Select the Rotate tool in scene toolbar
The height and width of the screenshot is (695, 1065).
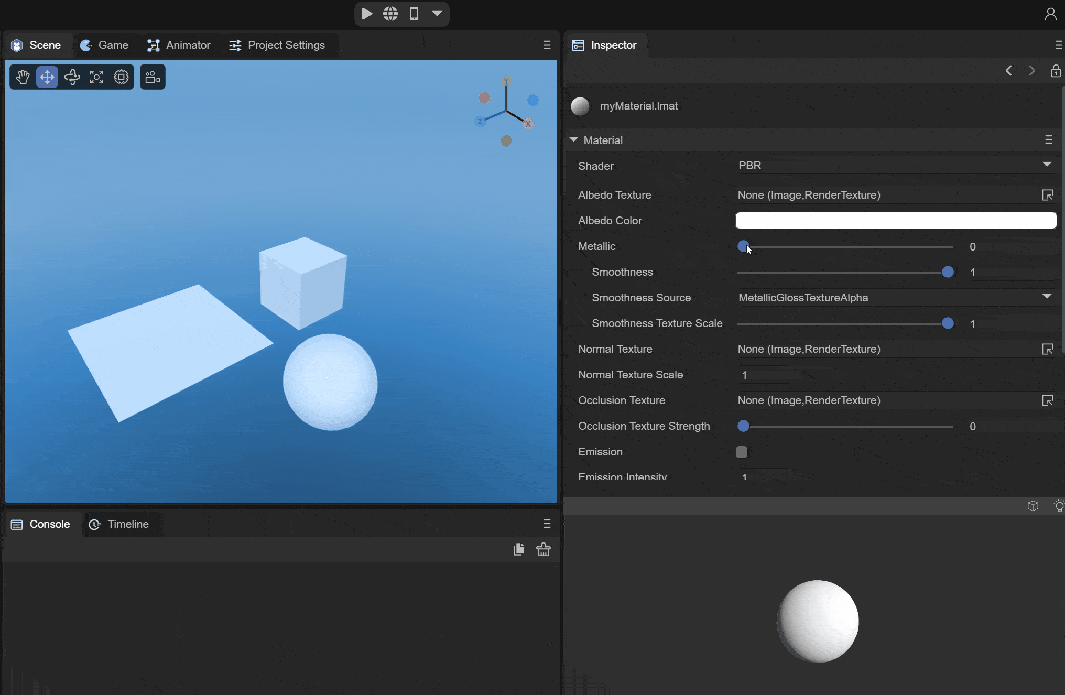click(x=72, y=77)
